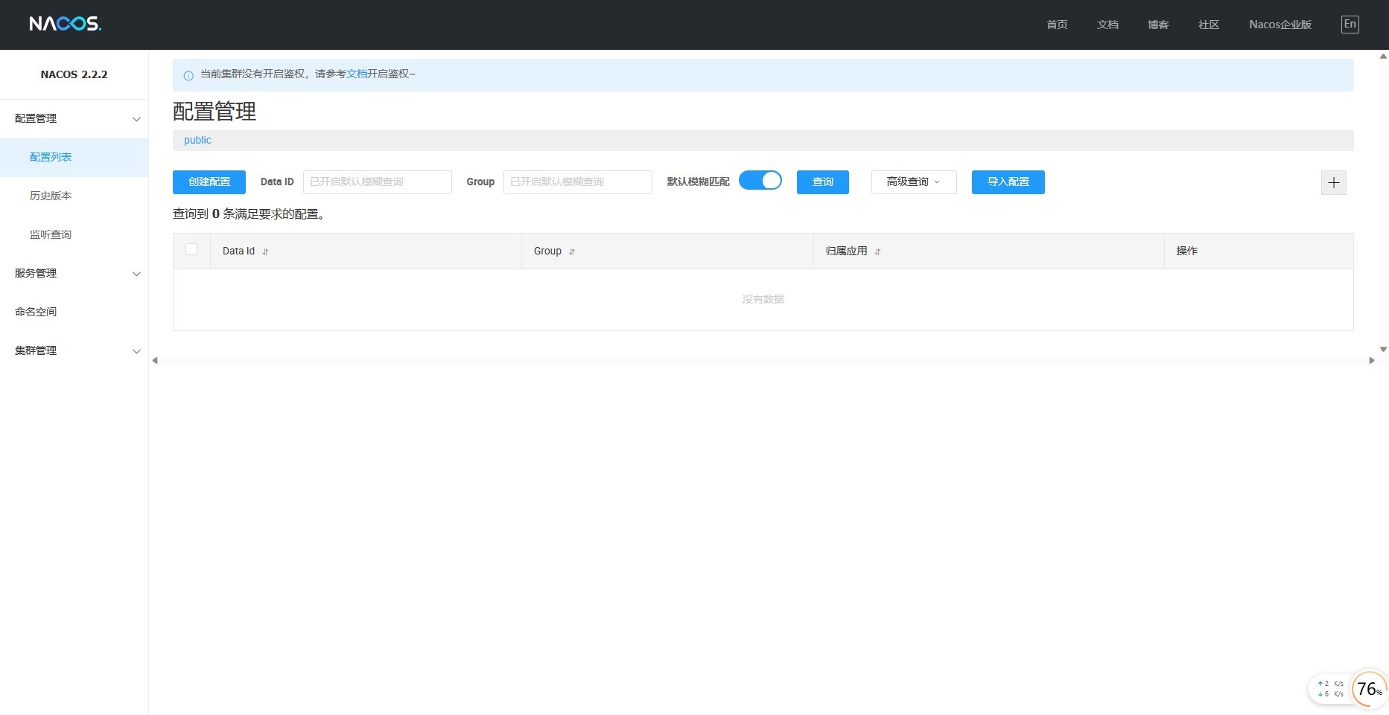Click the 创建配置 button

209,182
